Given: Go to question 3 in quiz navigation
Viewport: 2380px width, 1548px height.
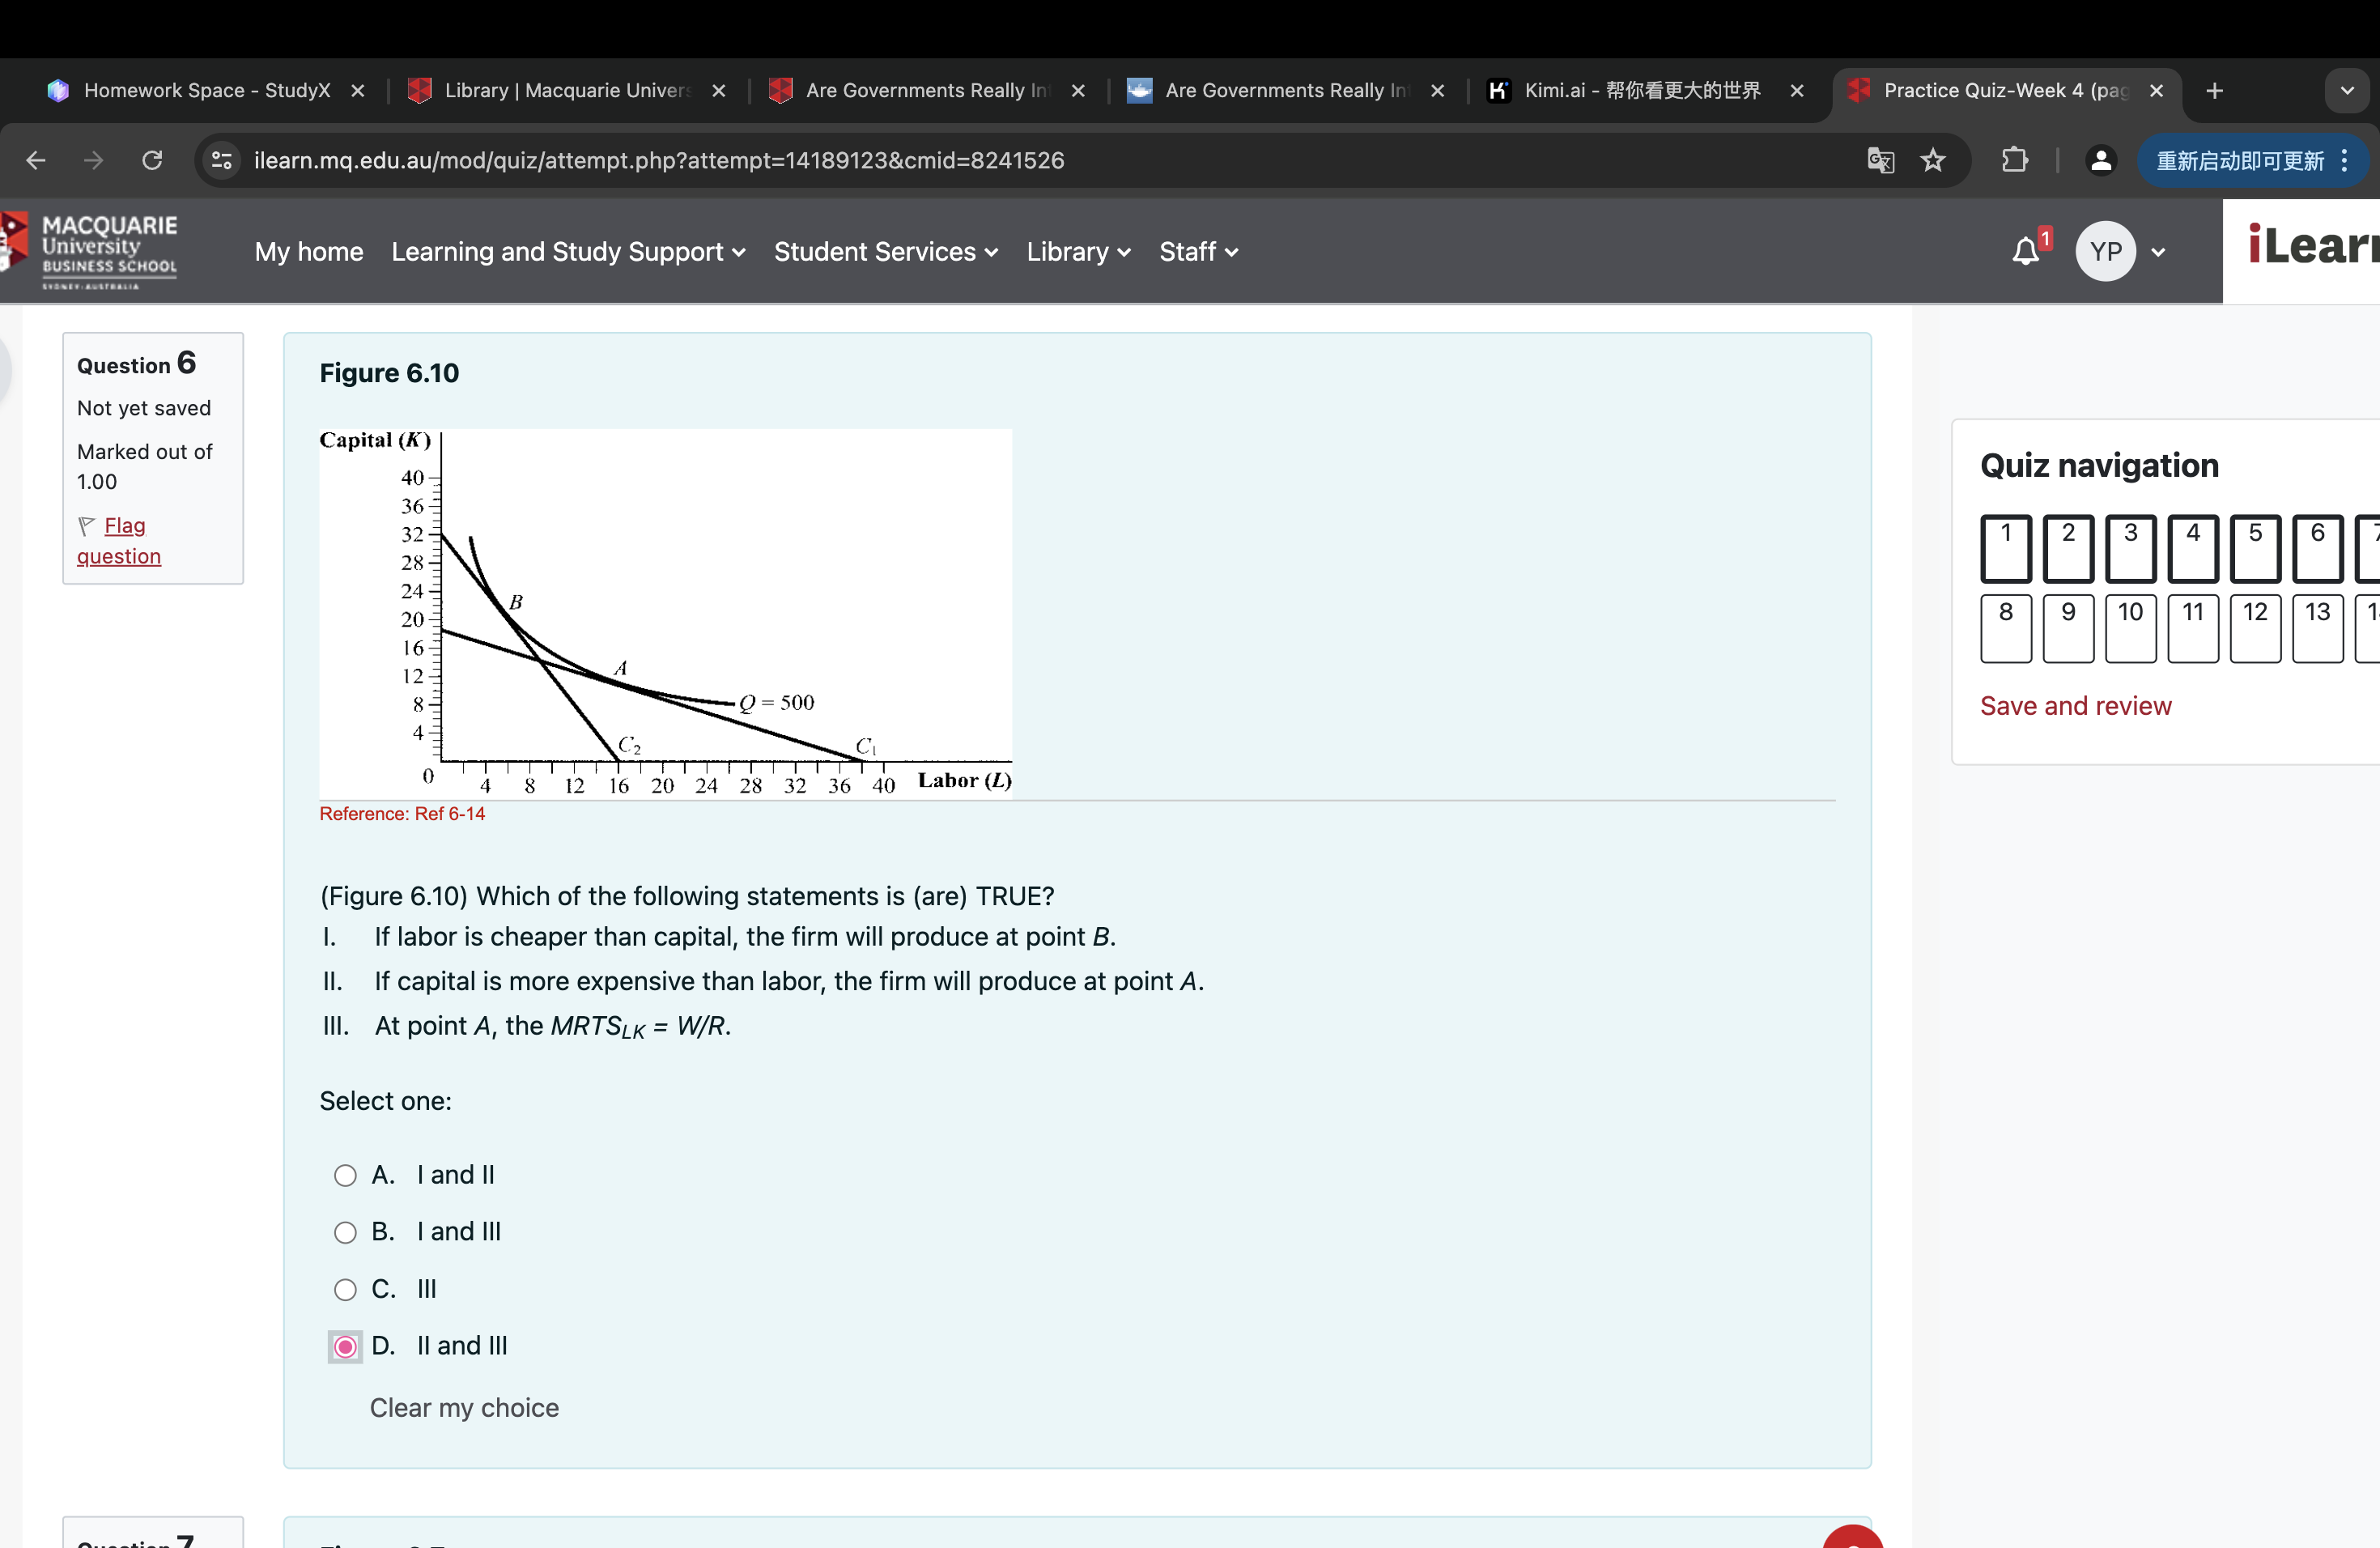Looking at the screenshot, I should (x=2130, y=548).
